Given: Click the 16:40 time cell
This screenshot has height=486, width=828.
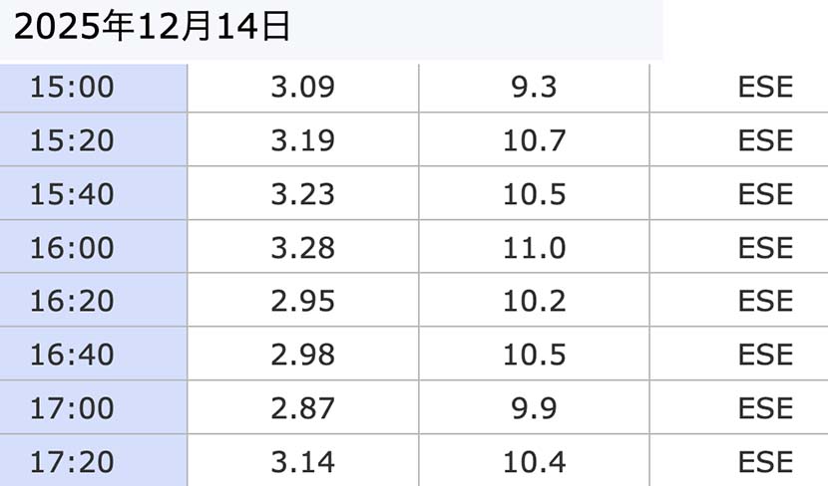Looking at the screenshot, I should pyautogui.click(x=72, y=355).
